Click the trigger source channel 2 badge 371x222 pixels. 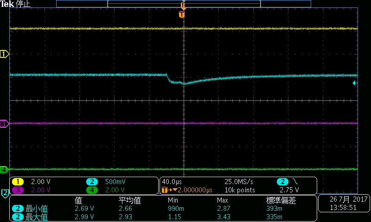click(282, 182)
